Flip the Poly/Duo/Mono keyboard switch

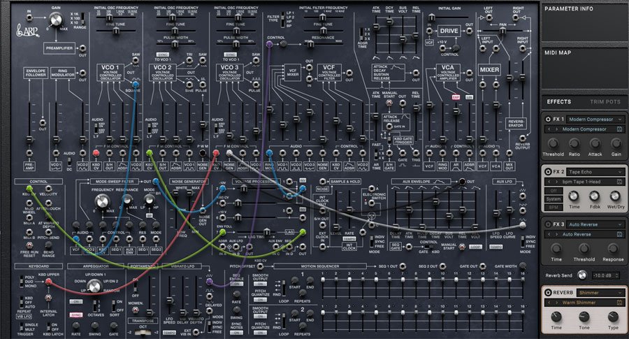tap(21, 281)
